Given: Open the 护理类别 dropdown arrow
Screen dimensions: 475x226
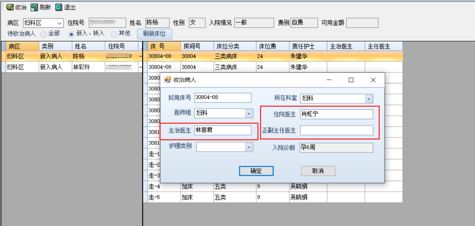Looking at the screenshot, I should [249, 147].
